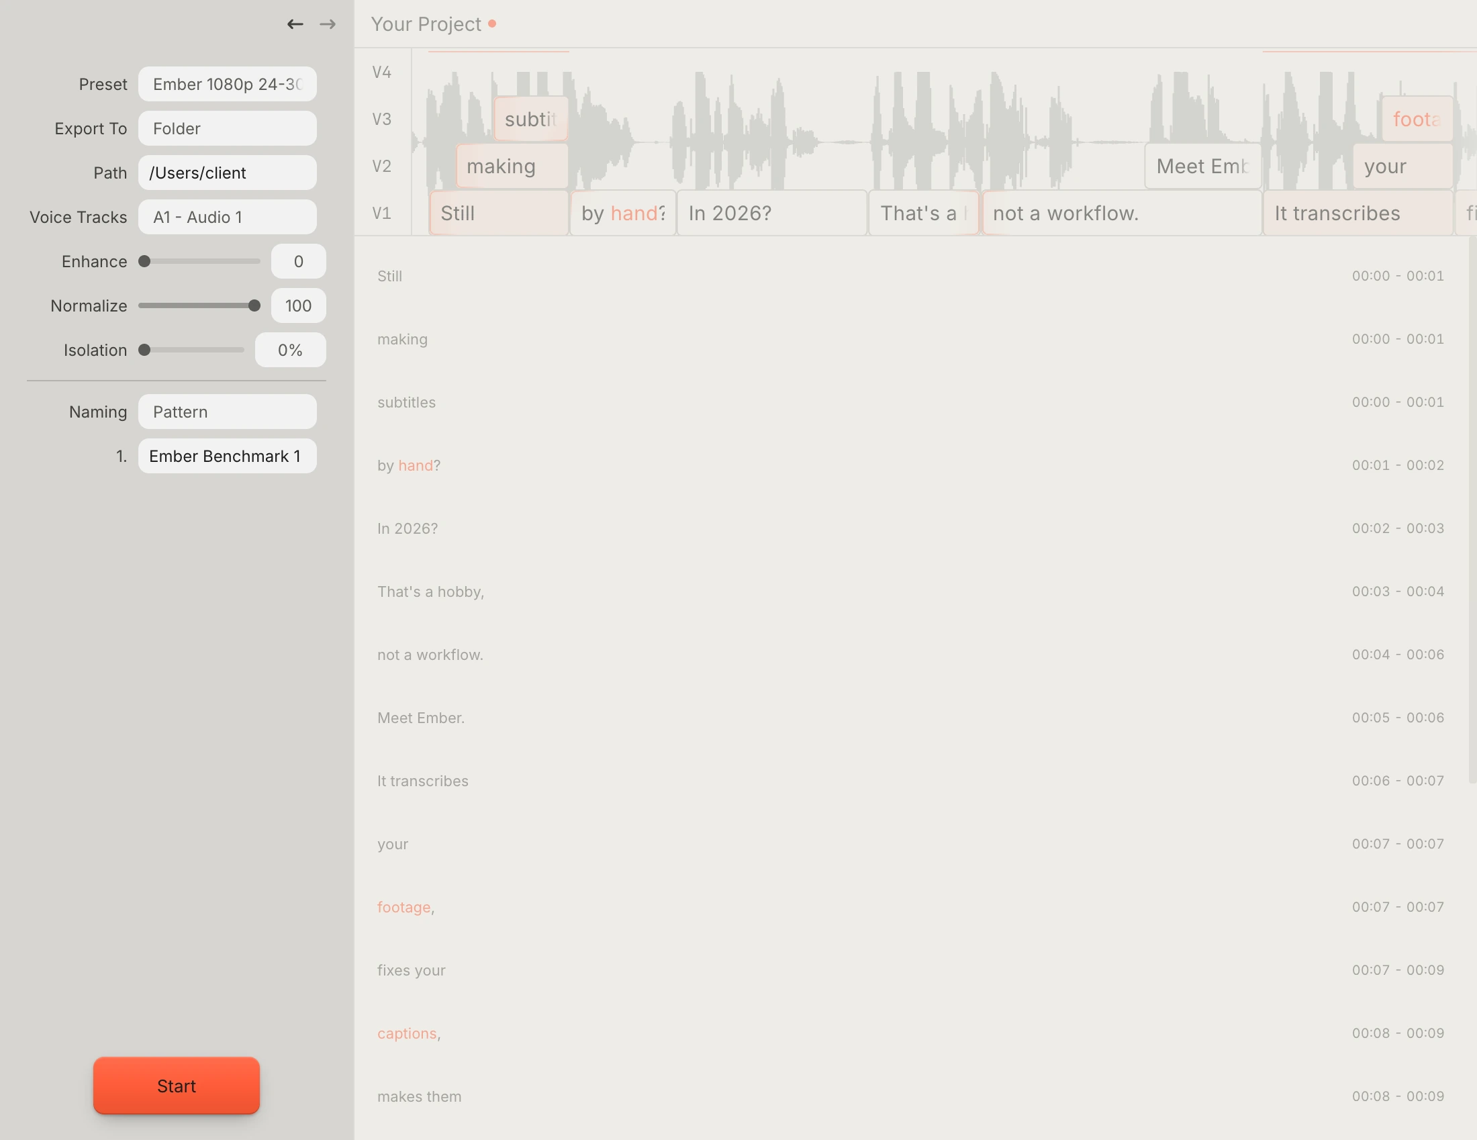The image size is (1477, 1140).
Task: Open the Naming Pattern dropdown
Action: [227, 412]
